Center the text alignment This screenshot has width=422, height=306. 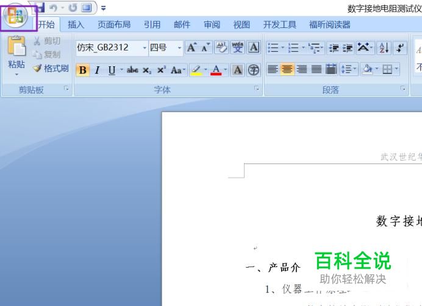point(287,69)
